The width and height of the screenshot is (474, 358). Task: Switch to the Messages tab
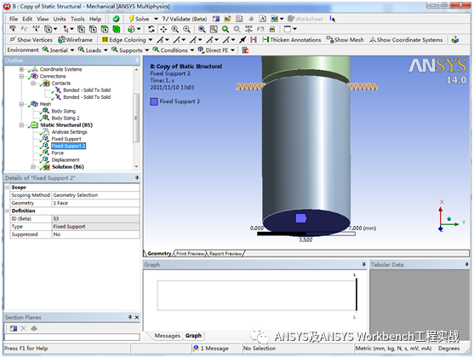click(x=167, y=336)
